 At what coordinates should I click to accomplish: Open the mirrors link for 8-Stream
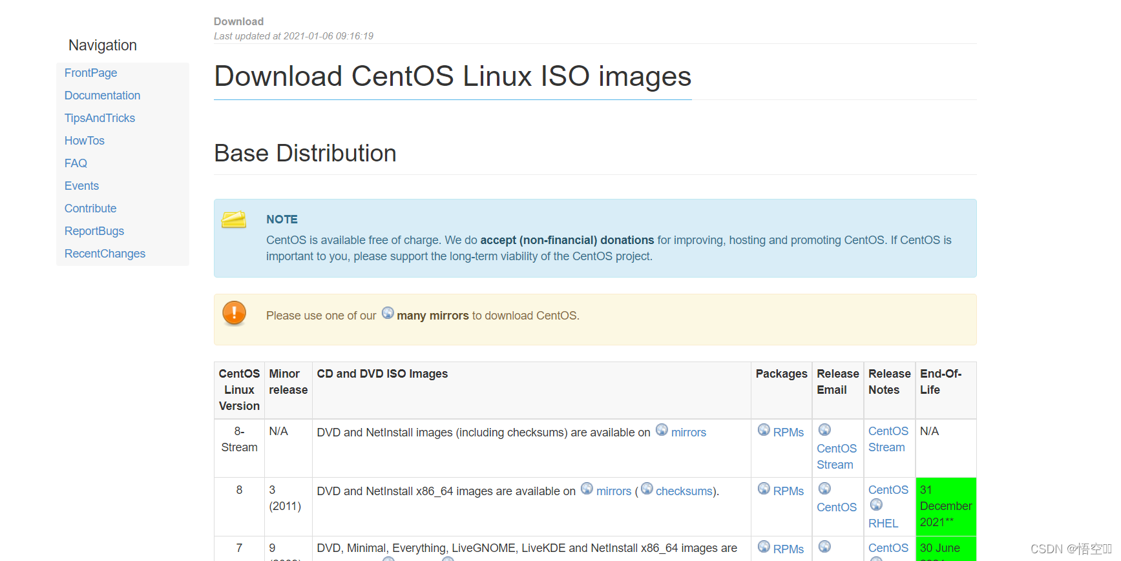coord(688,433)
